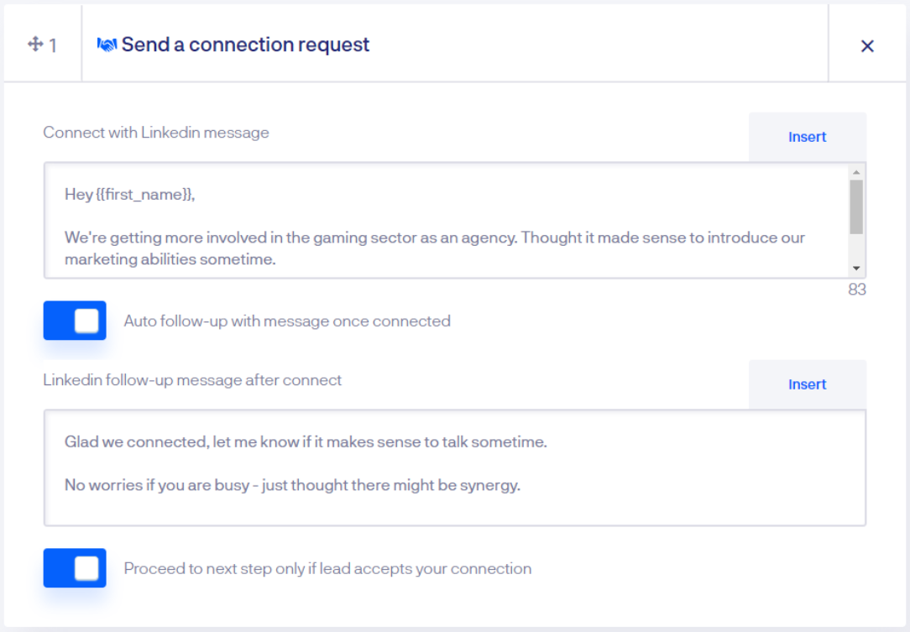Viewport: 910px width, 632px height.
Task: Click the 'Auto follow-up with message' label text
Action: pos(287,321)
